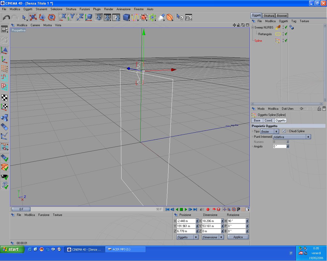Select the Texture Axis tool icon
327x261 pixels.
pos(4,107)
